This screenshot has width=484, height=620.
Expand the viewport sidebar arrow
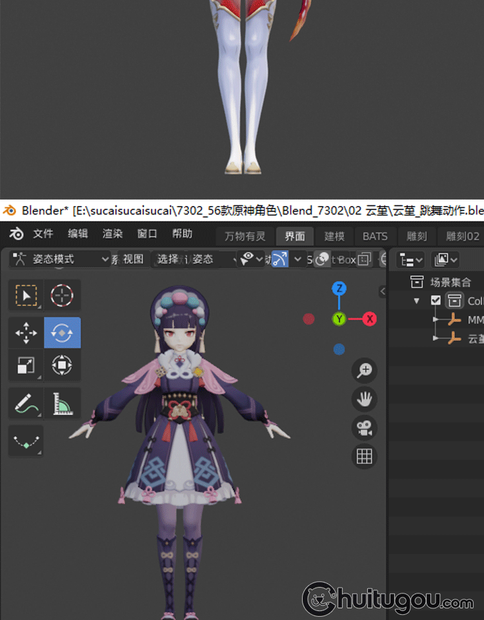tap(383, 292)
